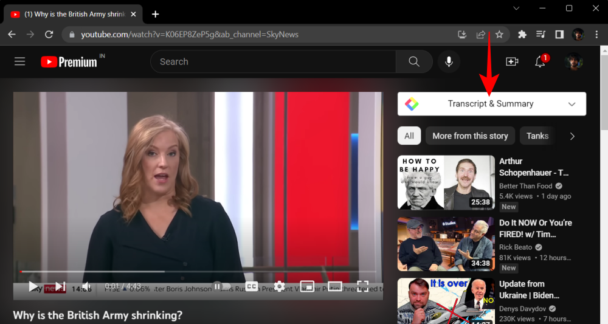
Task: Open the Better Than Food channel link
Action: 526,186
